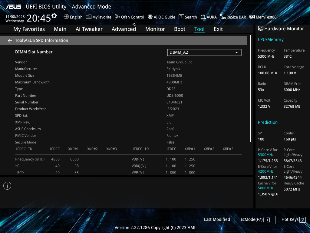Screen dimensions: 310x233
Task: Click the Heavy Cache value 5072 MHz
Action: pos(292,189)
